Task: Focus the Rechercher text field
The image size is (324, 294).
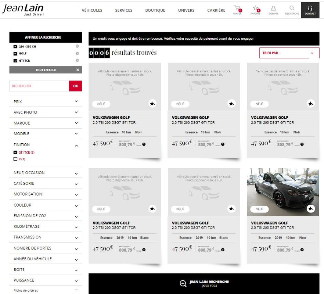Action: [39, 86]
